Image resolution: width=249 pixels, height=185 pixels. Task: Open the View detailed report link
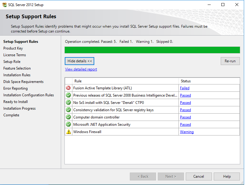click(x=81, y=69)
